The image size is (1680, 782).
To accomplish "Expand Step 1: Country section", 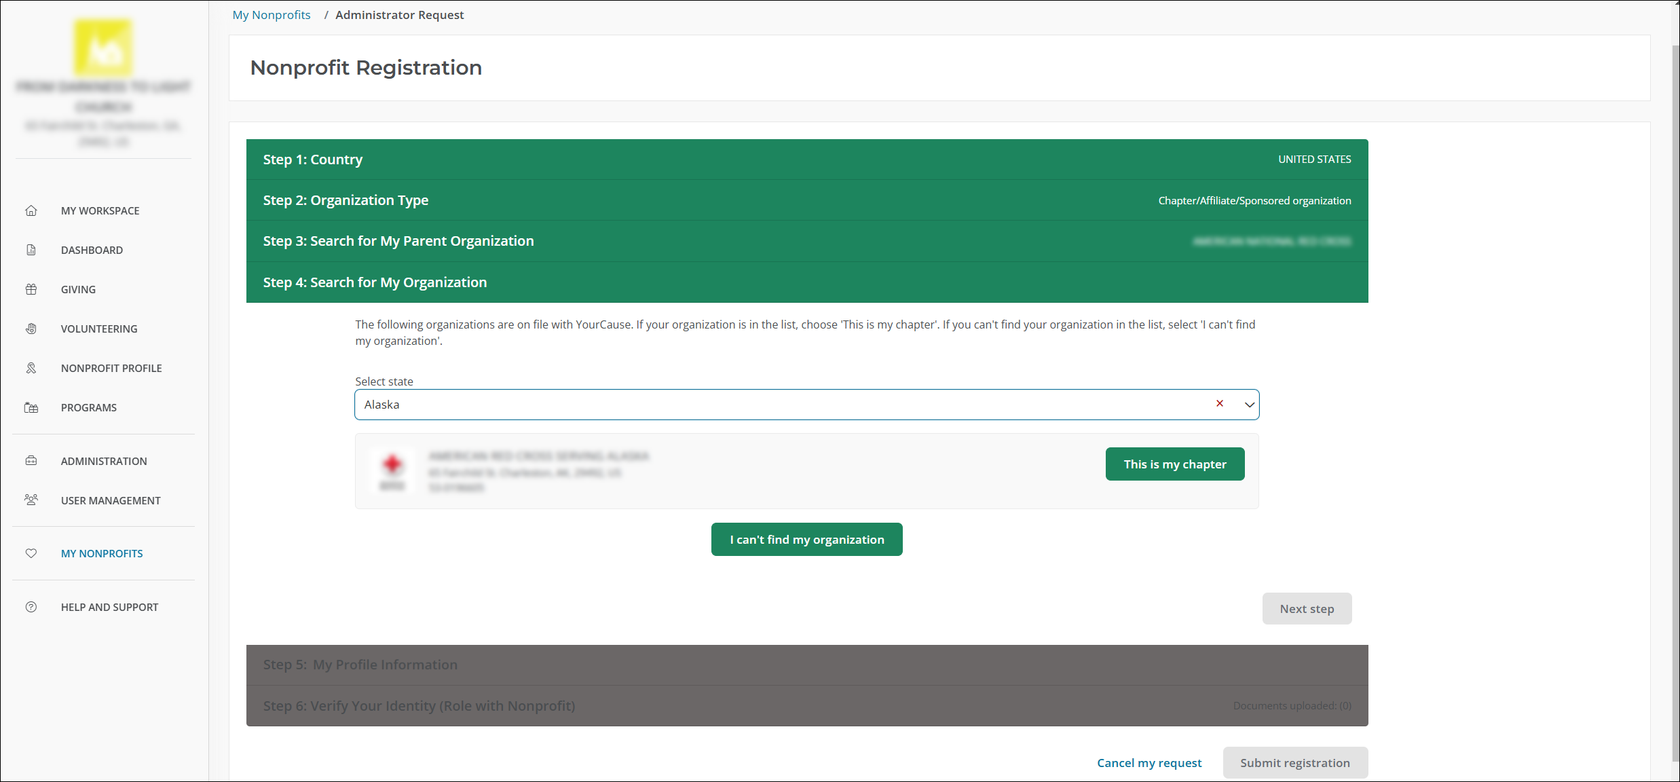I will [313, 160].
